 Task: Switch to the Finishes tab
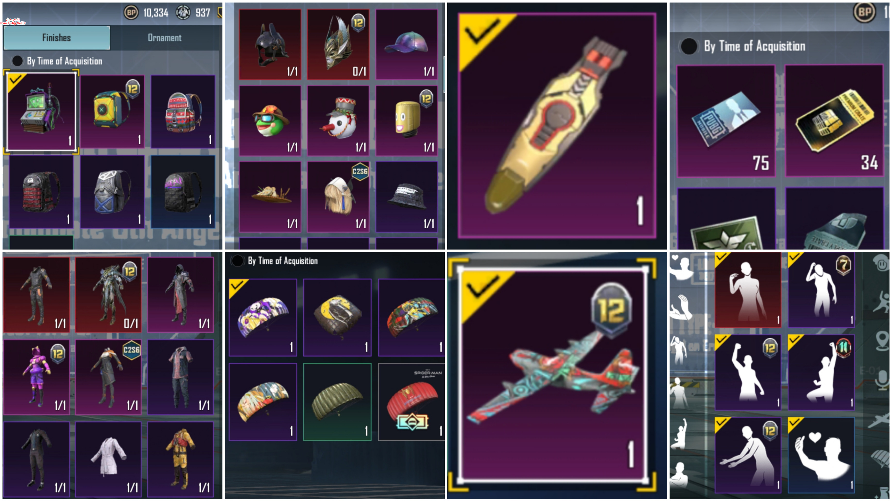click(x=57, y=38)
